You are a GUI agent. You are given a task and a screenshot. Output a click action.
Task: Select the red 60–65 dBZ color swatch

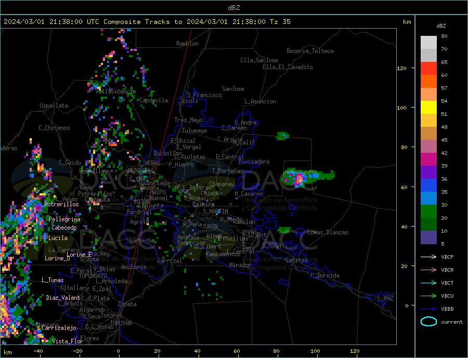coord(428,68)
